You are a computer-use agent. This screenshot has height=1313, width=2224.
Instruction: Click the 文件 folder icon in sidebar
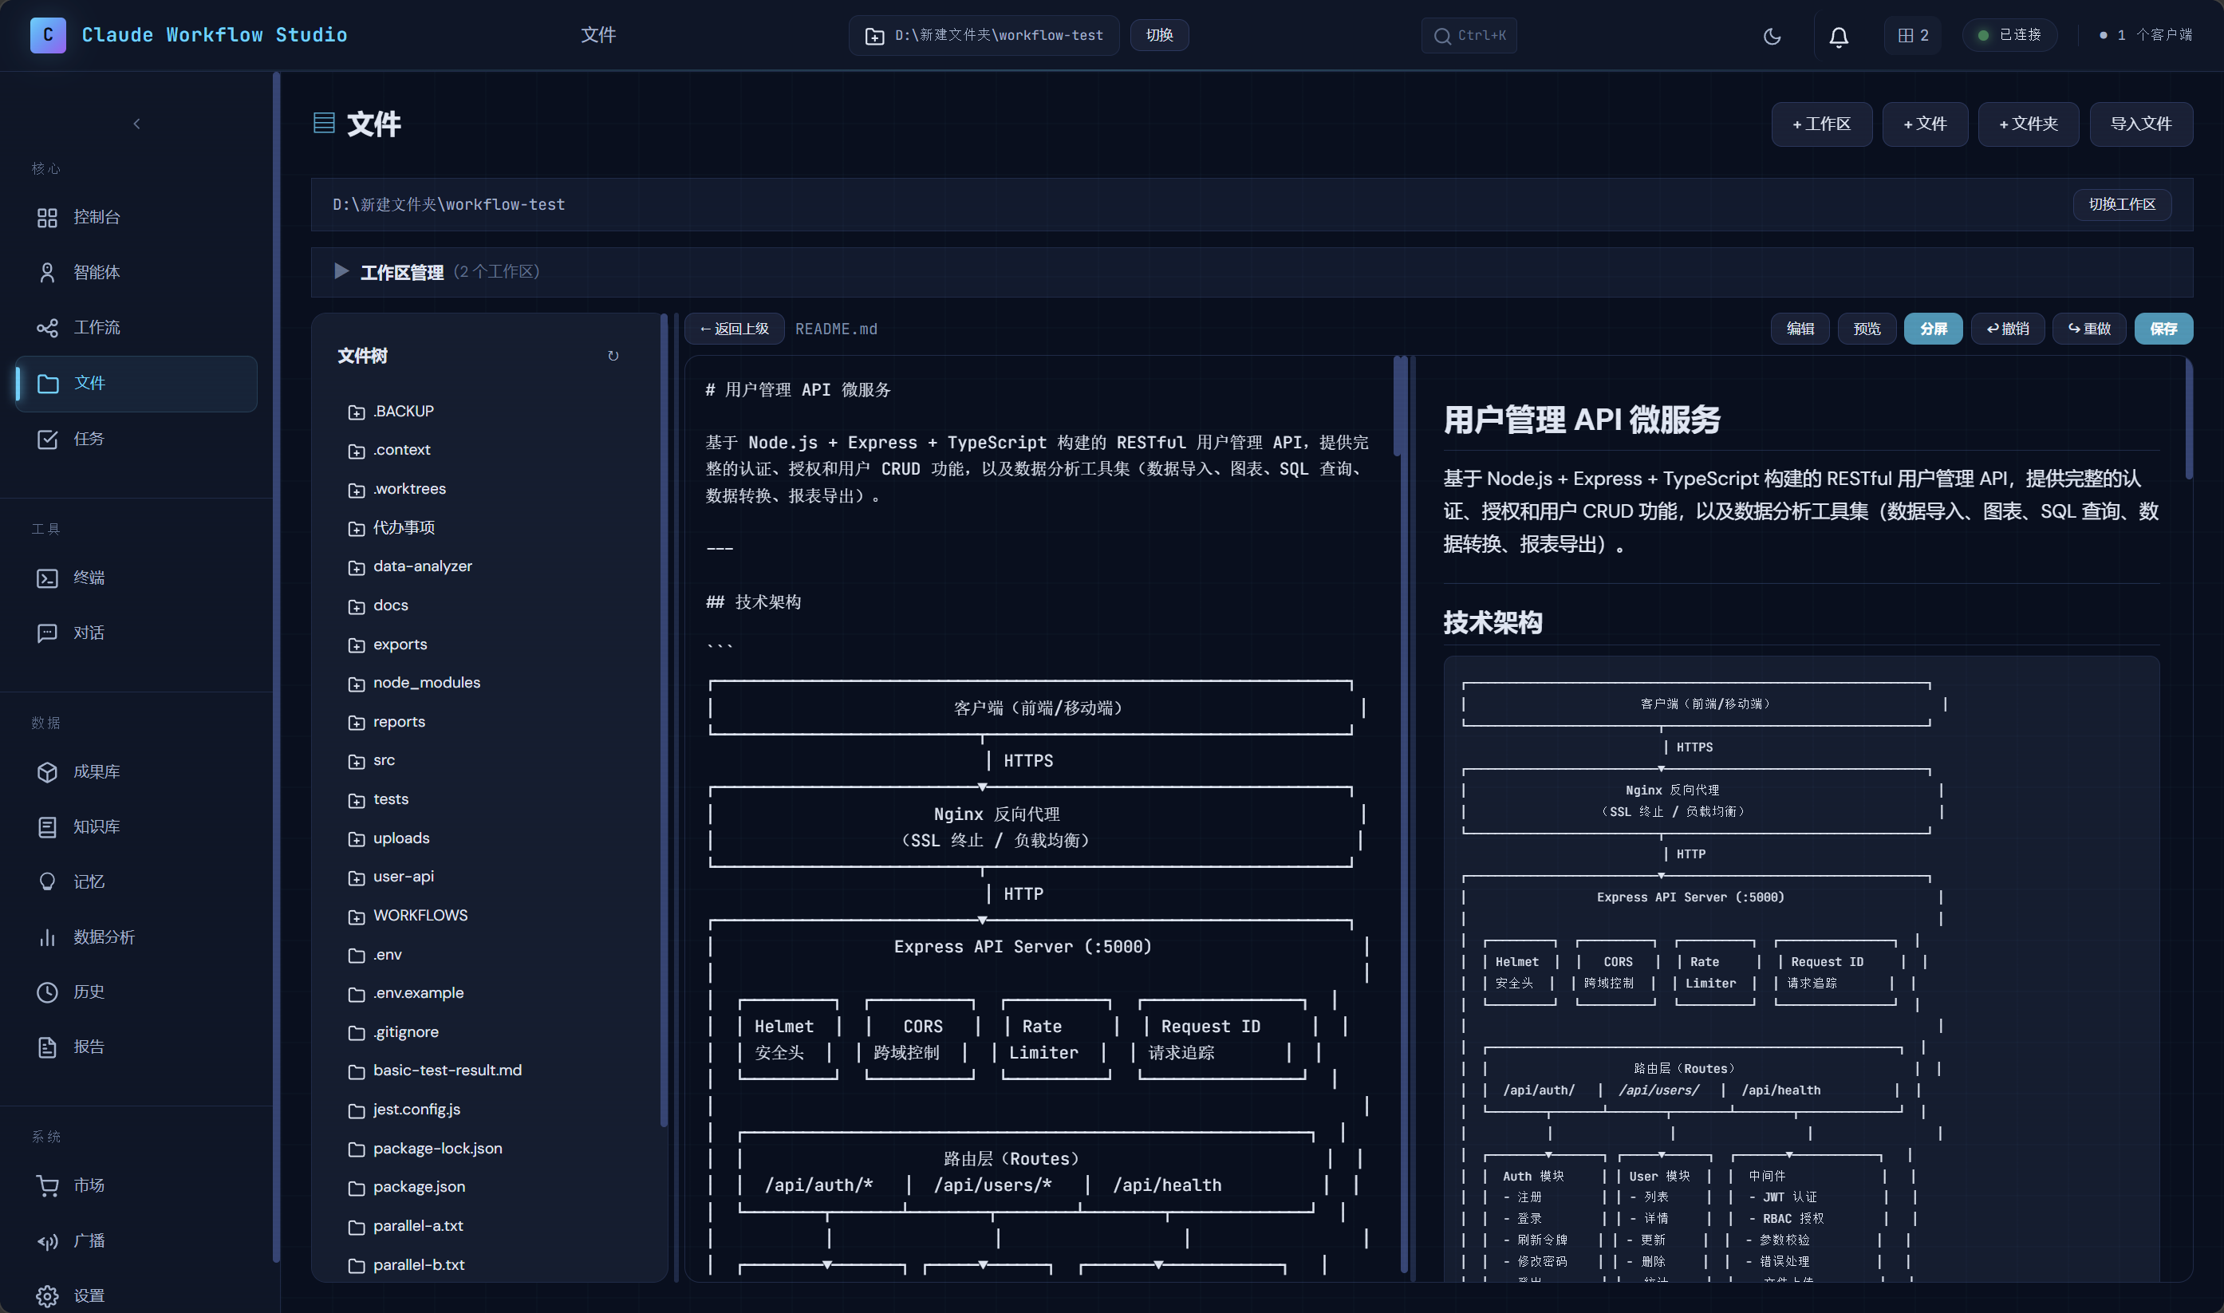click(48, 383)
